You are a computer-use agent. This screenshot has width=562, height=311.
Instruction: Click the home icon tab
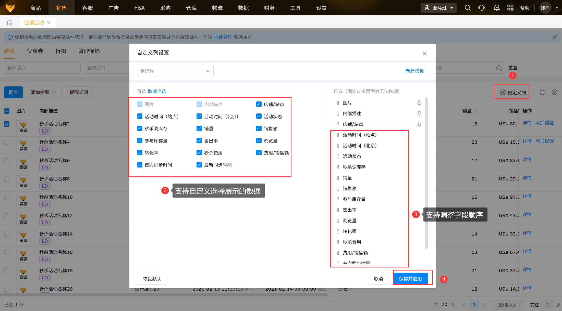coord(10,23)
